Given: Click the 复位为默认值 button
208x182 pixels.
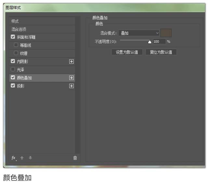Looking at the screenshot, I should point(161,52).
